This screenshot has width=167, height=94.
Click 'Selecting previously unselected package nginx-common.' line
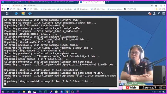[x=41, y=53]
